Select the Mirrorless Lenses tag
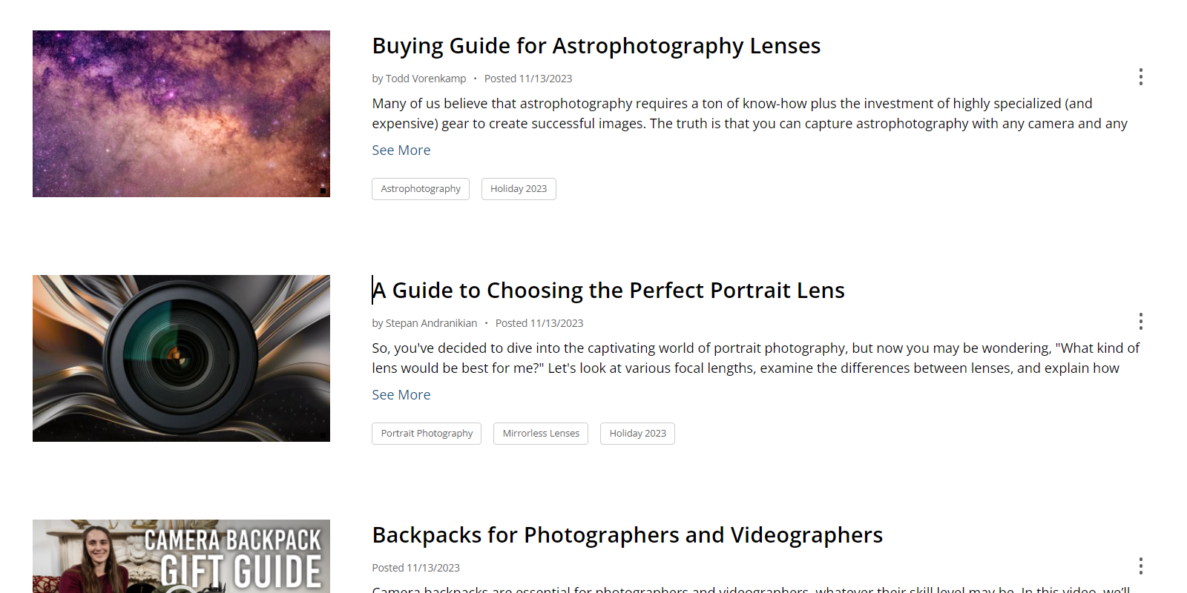This screenshot has width=1187, height=593. pos(541,434)
